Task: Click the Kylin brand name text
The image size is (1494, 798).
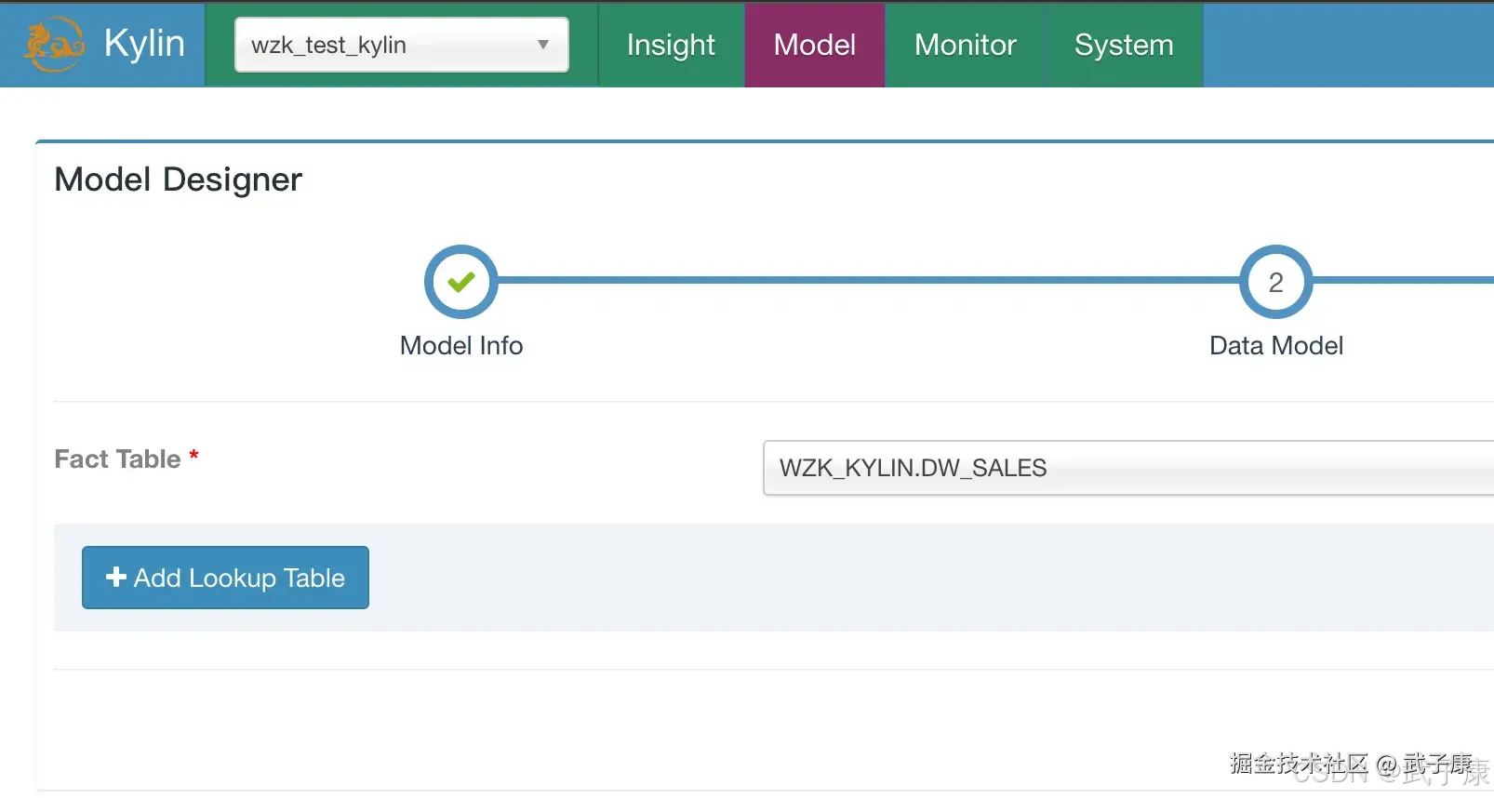Action: (144, 44)
